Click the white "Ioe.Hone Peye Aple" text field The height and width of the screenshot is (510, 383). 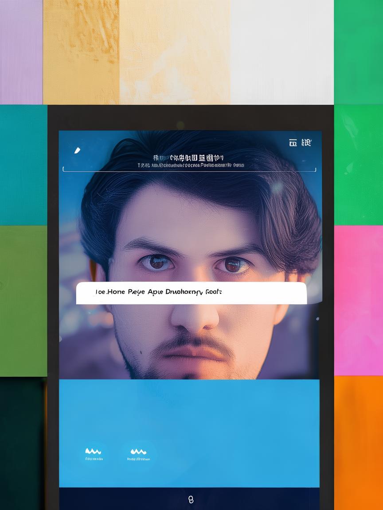coord(191,293)
